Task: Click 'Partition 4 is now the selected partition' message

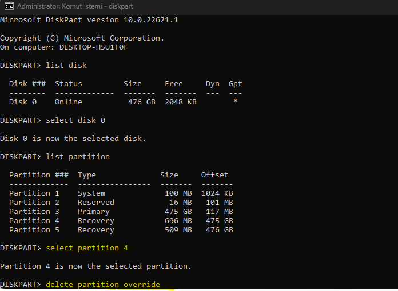Action: (96, 266)
